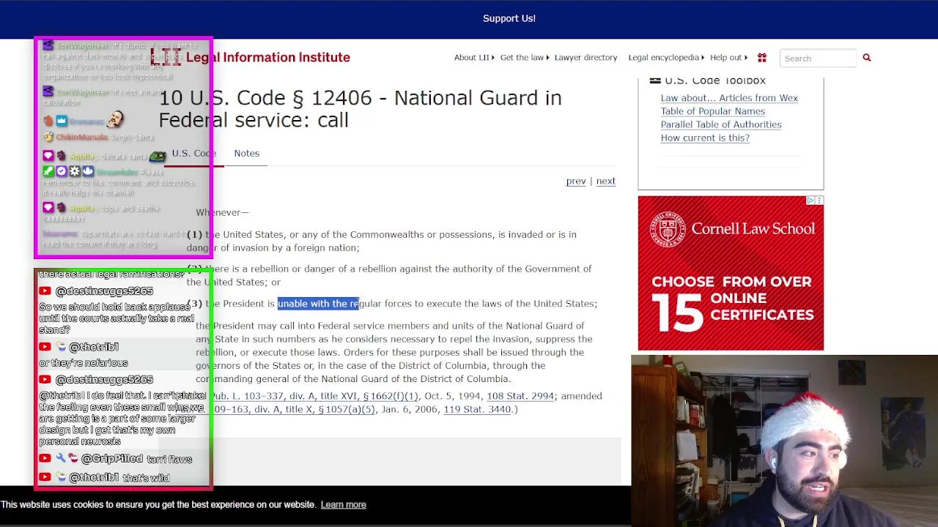Expand the About LII menu
The image size is (938, 527).
pos(473,58)
